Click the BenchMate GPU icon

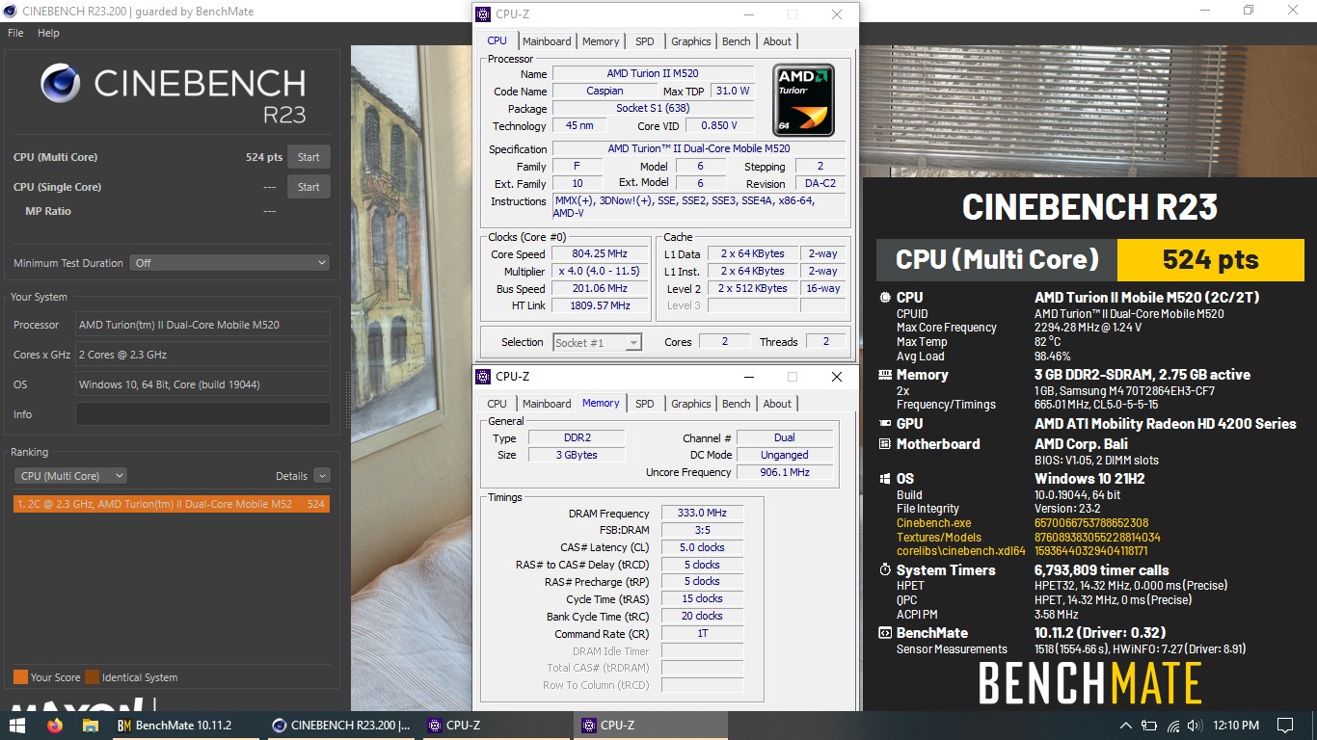tap(885, 424)
